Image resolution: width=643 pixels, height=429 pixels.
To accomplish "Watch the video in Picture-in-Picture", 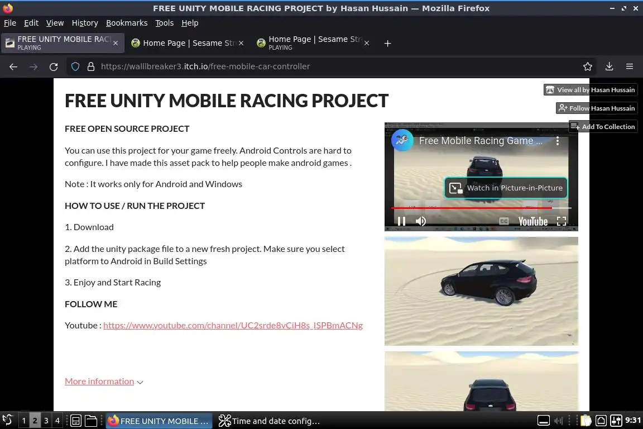I will point(506,188).
